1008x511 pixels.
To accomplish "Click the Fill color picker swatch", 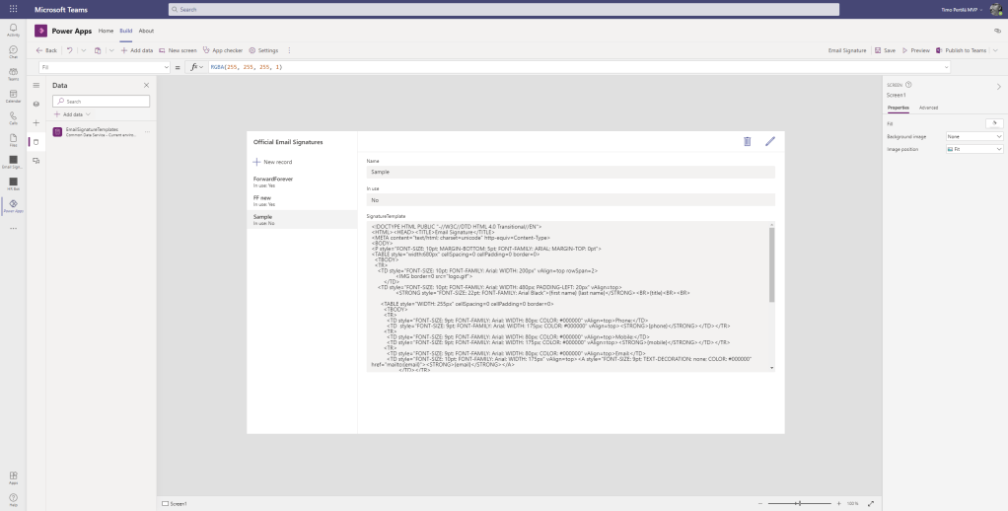I will [994, 123].
